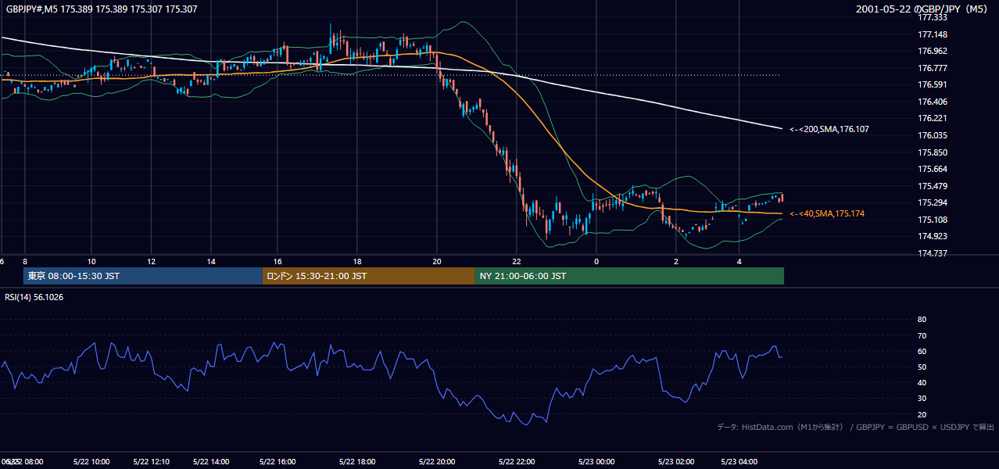Click the 5/22 14:00 bottom time label
This screenshot has height=469, width=999.
(211, 462)
